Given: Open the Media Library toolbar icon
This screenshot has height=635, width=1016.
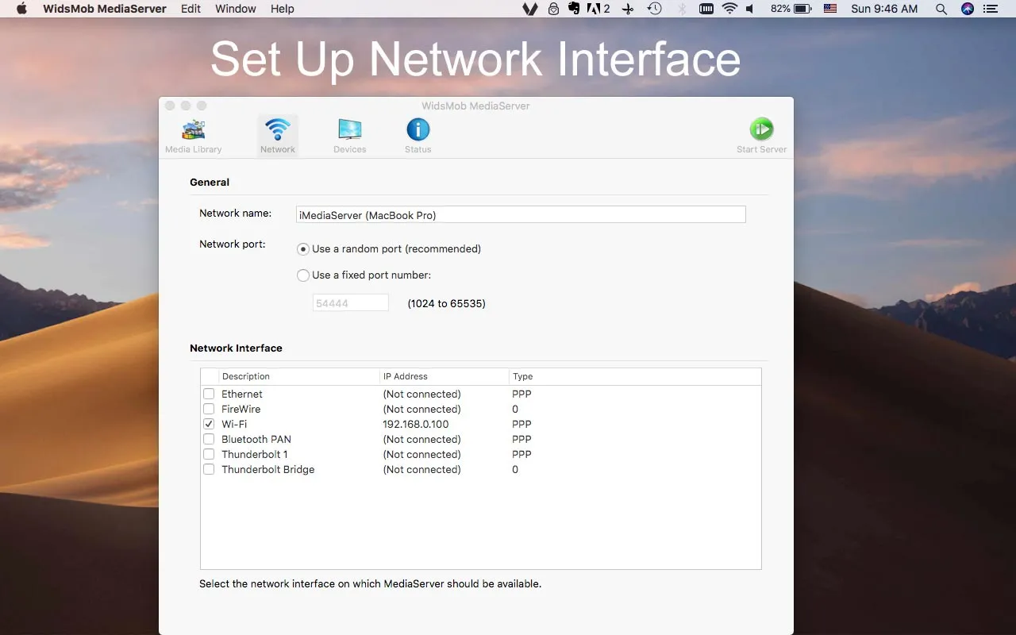Looking at the screenshot, I should click(x=193, y=131).
